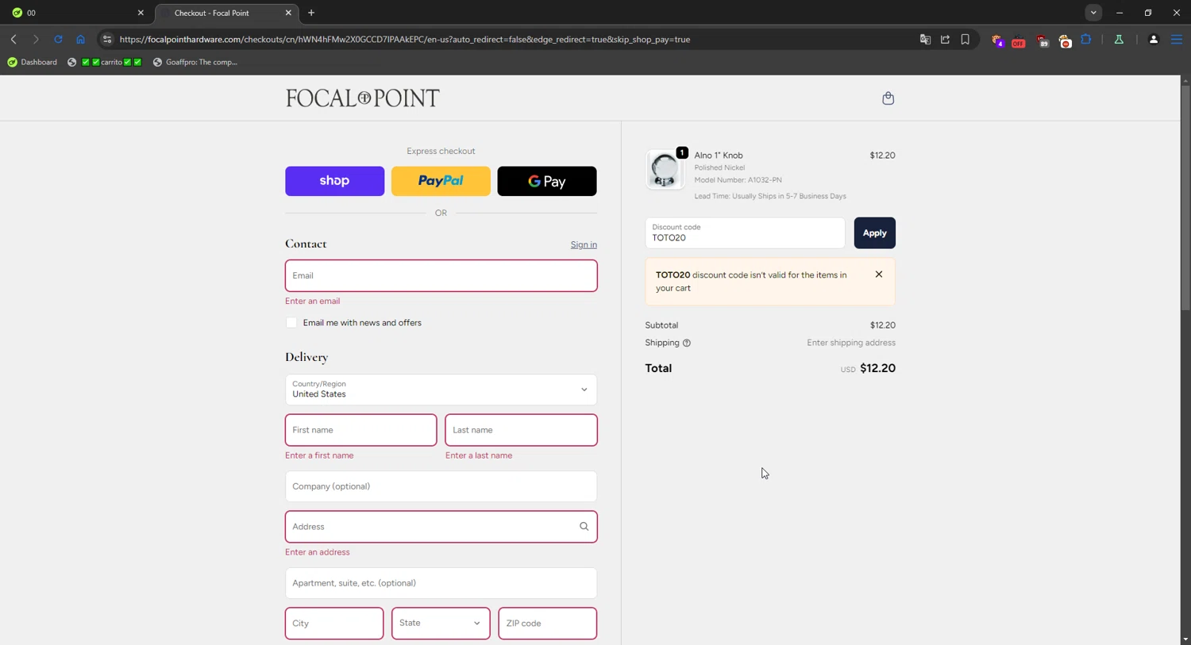Close the Checkout - Focal Point tab
The width and height of the screenshot is (1191, 645).
click(288, 13)
